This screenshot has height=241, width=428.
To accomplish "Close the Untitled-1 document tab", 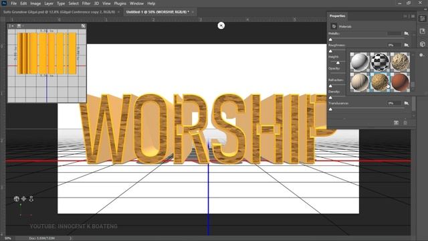I will coord(193,12).
